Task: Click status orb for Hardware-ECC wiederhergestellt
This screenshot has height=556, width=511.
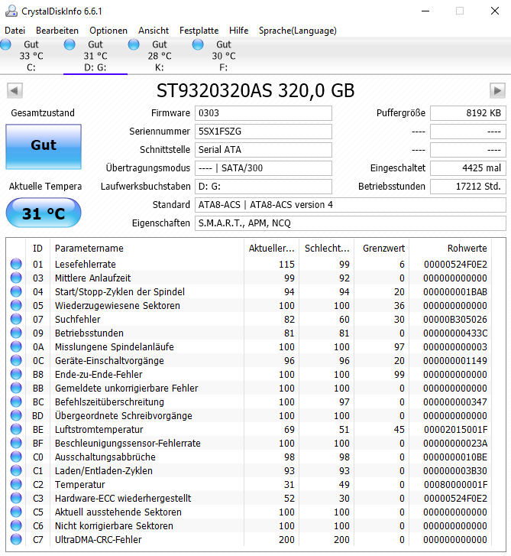Action: point(16,498)
